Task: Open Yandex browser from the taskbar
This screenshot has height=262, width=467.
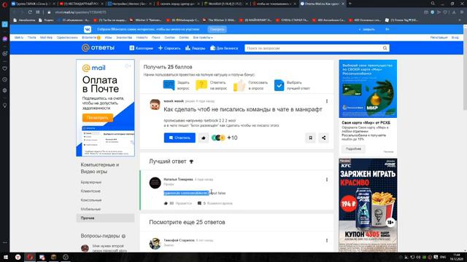Action: (x=18, y=257)
